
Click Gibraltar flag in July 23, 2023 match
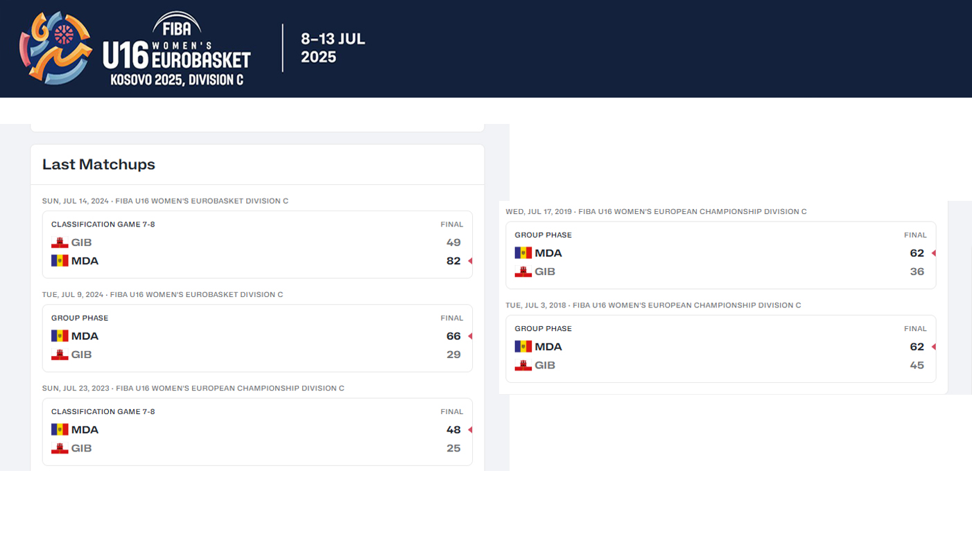pyautogui.click(x=60, y=448)
